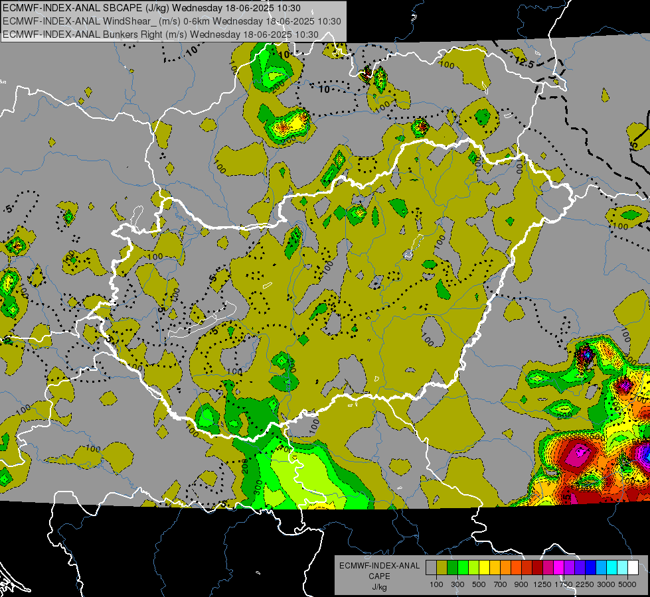Image resolution: width=650 pixels, height=597 pixels.
Task: Select the dark red legend swatch
Action: [537, 568]
